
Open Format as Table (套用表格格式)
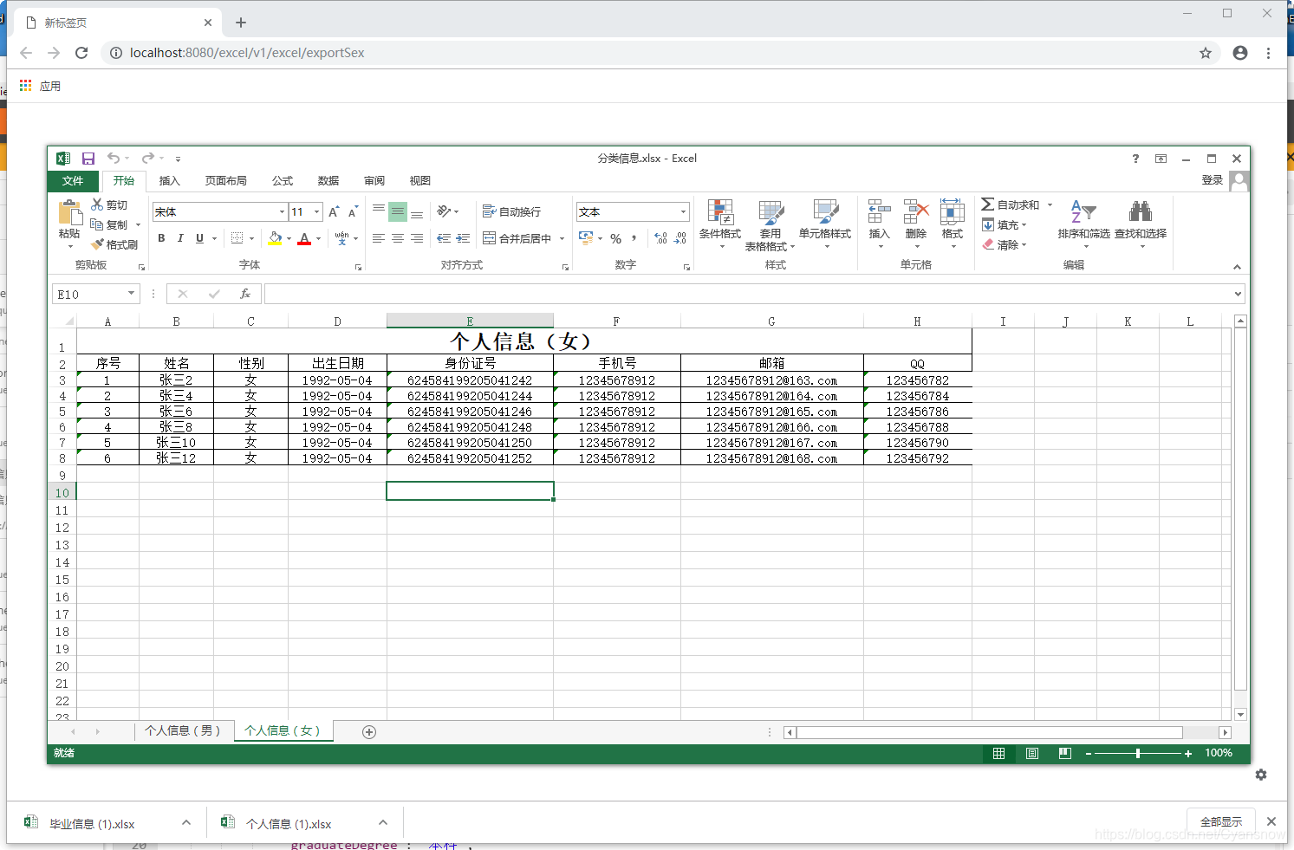770,225
